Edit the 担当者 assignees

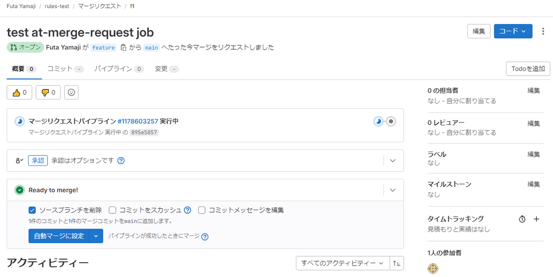coord(534,91)
